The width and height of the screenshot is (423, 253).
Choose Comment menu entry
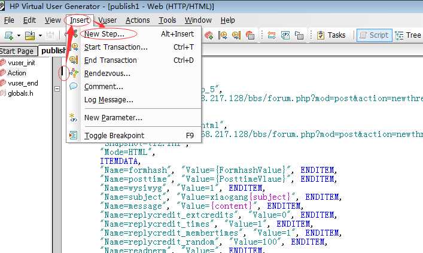pyautogui.click(x=134, y=87)
